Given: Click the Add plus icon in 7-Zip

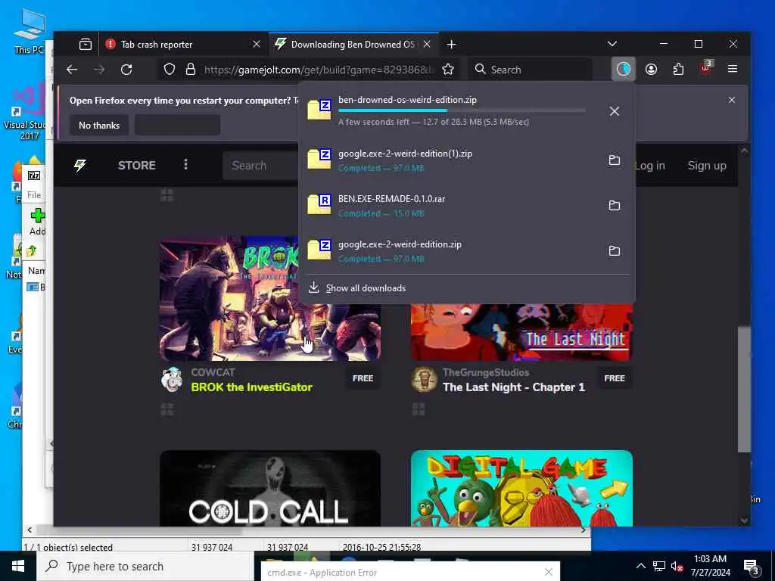Looking at the screenshot, I should tap(38, 216).
